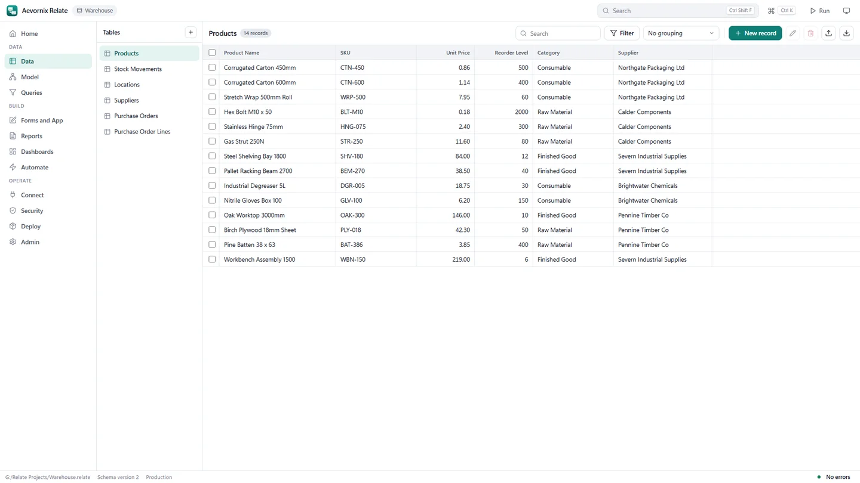Sort by Product Name column header

point(277,52)
